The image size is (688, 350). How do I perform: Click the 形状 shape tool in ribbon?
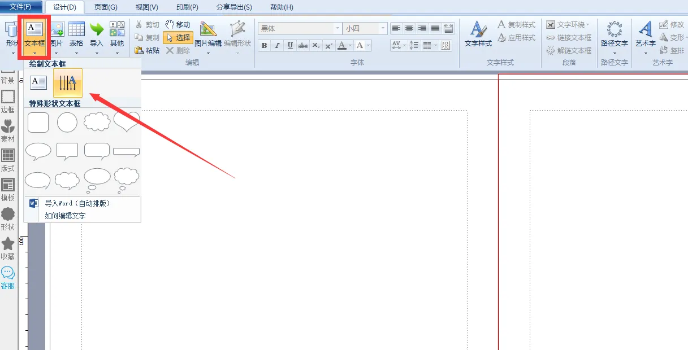click(x=11, y=37)
